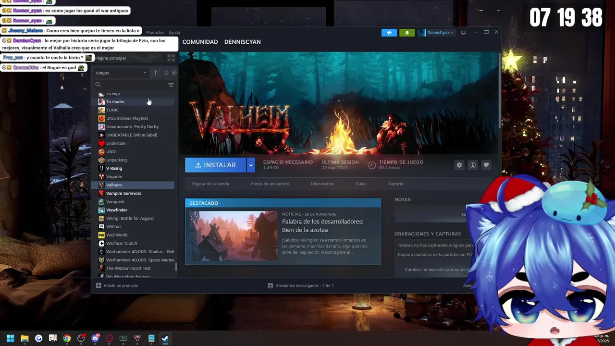Switch library to grid collections view
Screen dimensions: 615x346
pos(171,58)
